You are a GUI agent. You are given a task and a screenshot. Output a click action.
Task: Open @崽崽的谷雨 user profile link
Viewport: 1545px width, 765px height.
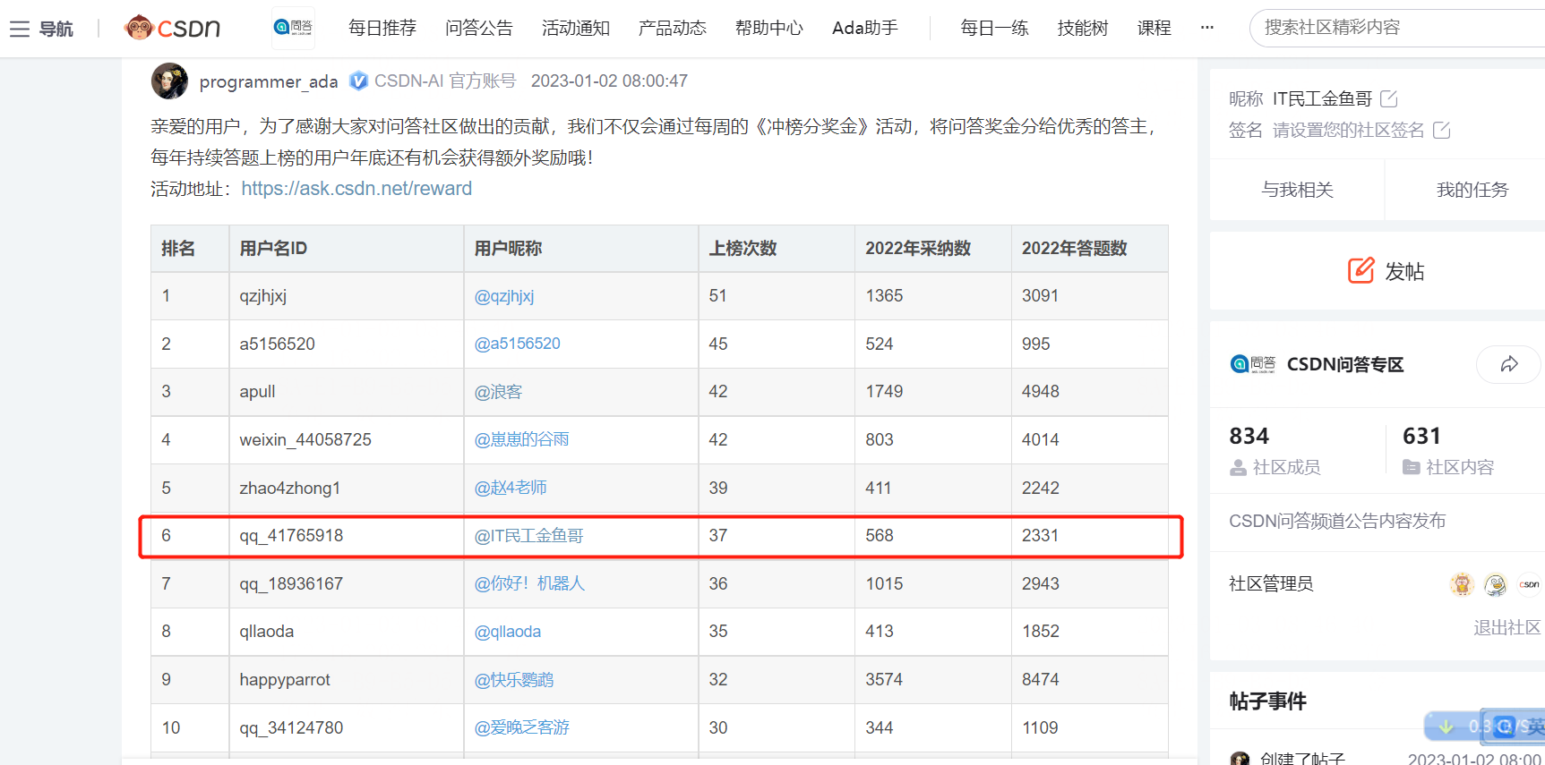[521, 439]
